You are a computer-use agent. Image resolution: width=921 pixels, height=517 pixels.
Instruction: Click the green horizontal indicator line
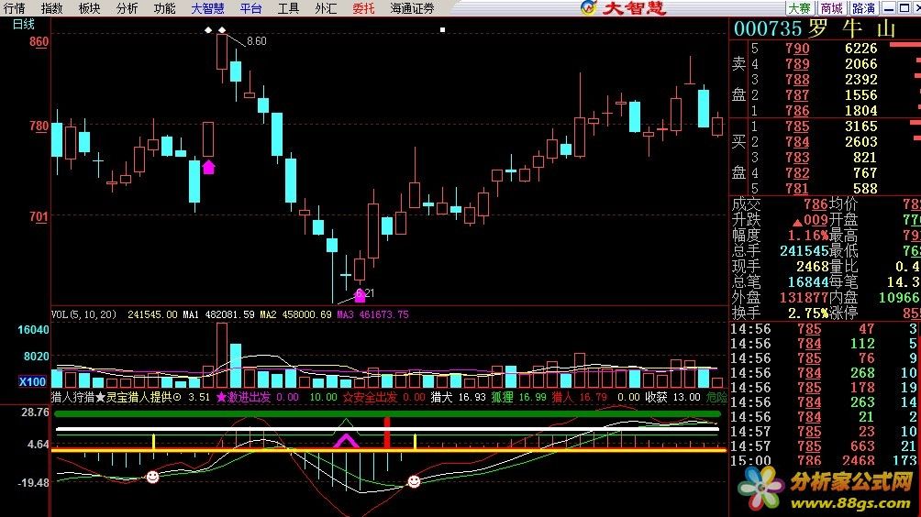click(x=388, y=413)
